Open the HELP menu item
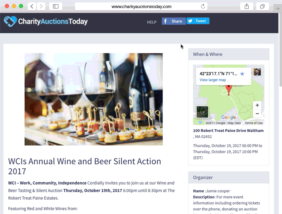282x214 pixels. [152, 22]
